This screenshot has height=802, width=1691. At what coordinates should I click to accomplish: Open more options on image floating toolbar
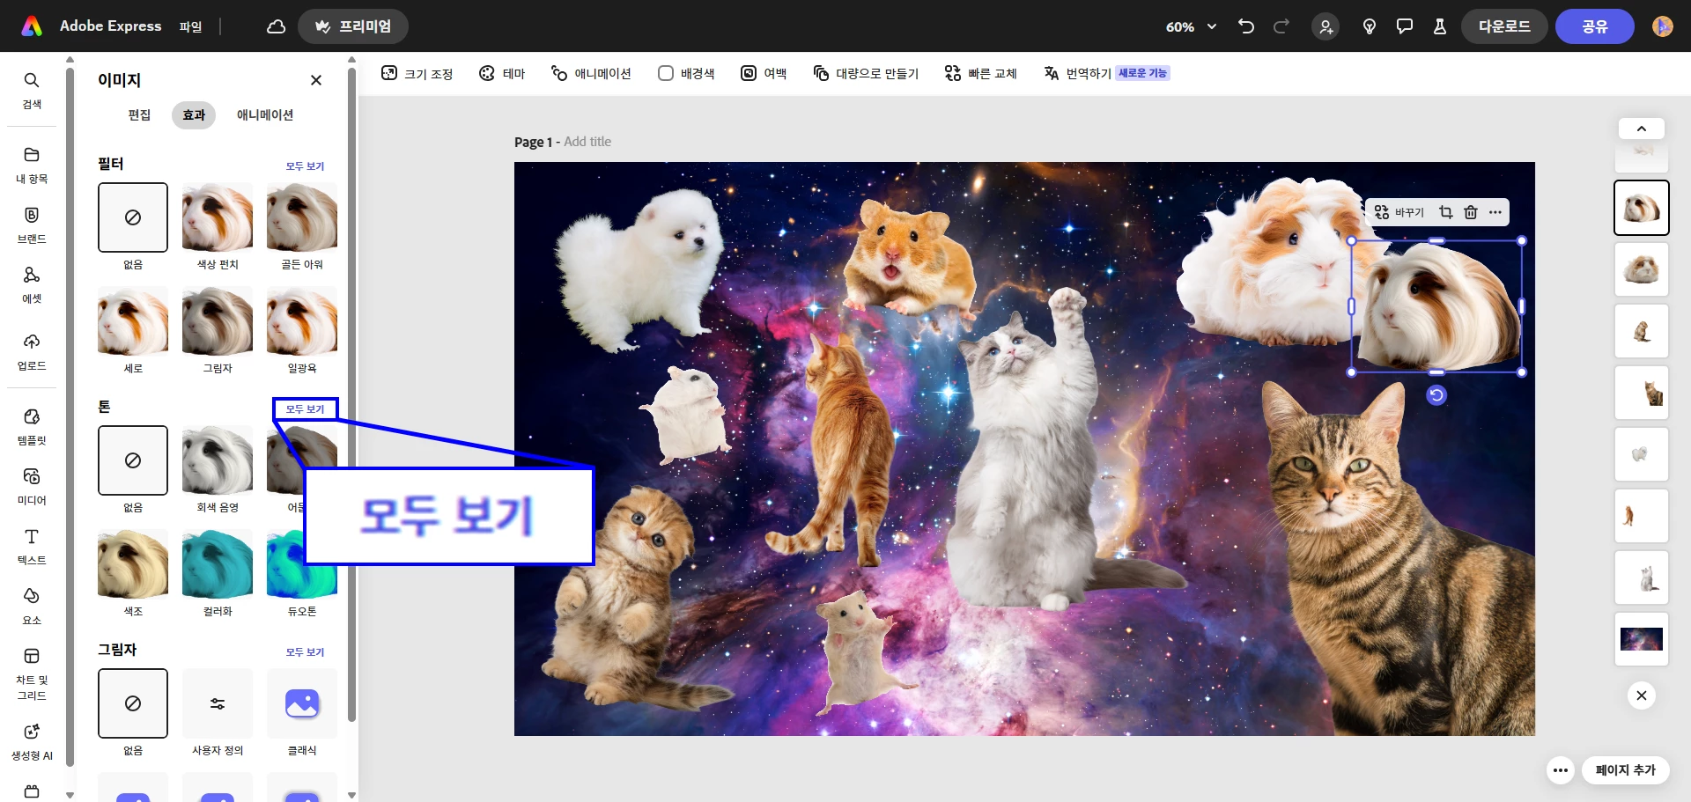click(x=1495, y=212)
